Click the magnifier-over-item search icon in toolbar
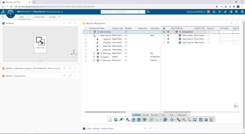Viewport: 245px width, 134px height. coord(184,120)
